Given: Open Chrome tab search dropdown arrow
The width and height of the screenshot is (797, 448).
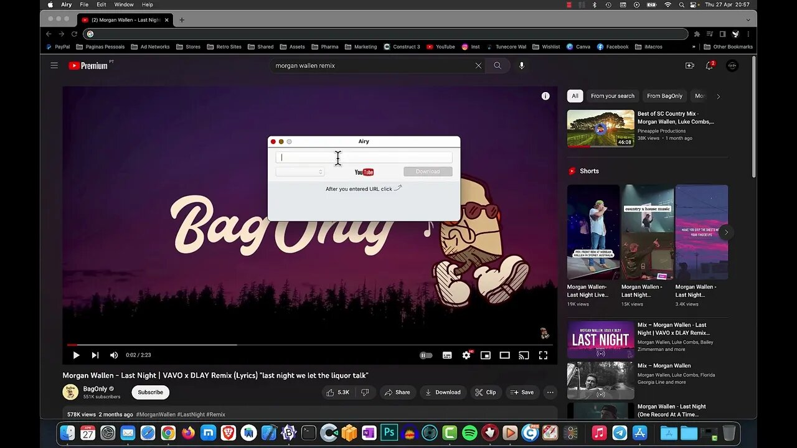Looking at the screenshot, I should [748, 20].
